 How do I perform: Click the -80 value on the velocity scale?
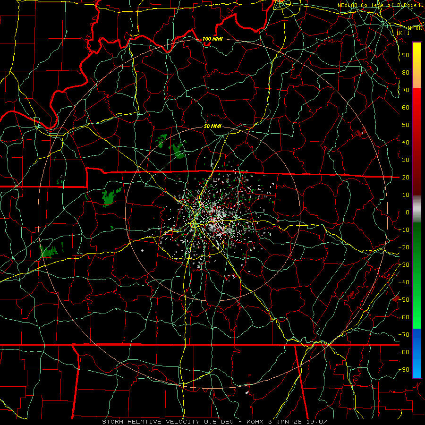[404, 352]
